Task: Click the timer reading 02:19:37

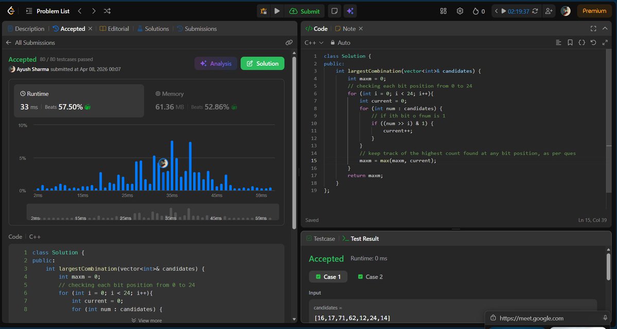Action: coord(518,11)
